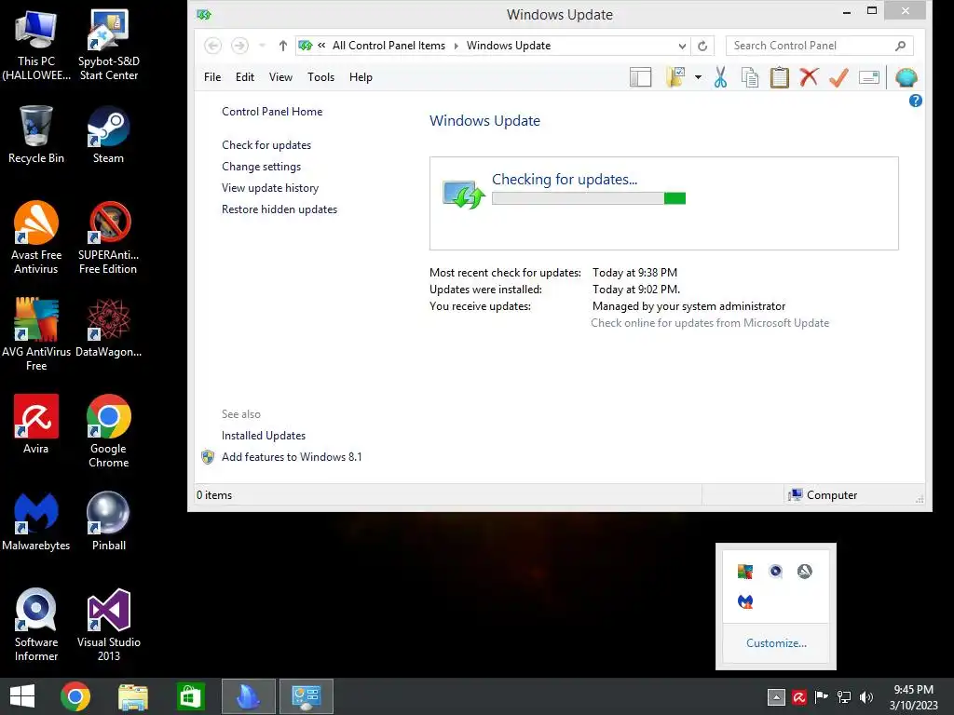Expand the address bar history dropdown
The width and height of the screenshot is (954, 715).
pos(682,46)
